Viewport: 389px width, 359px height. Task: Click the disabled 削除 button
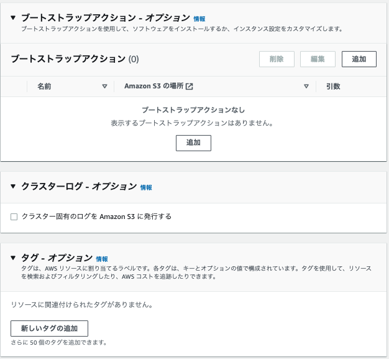(x=277, y=59)
